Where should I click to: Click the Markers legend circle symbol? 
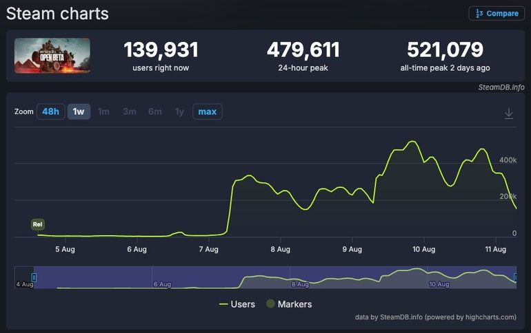pyautogui.click(x=270, y=304)
